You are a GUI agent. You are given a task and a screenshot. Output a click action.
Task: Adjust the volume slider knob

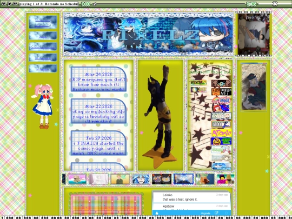tap(275, 4)
